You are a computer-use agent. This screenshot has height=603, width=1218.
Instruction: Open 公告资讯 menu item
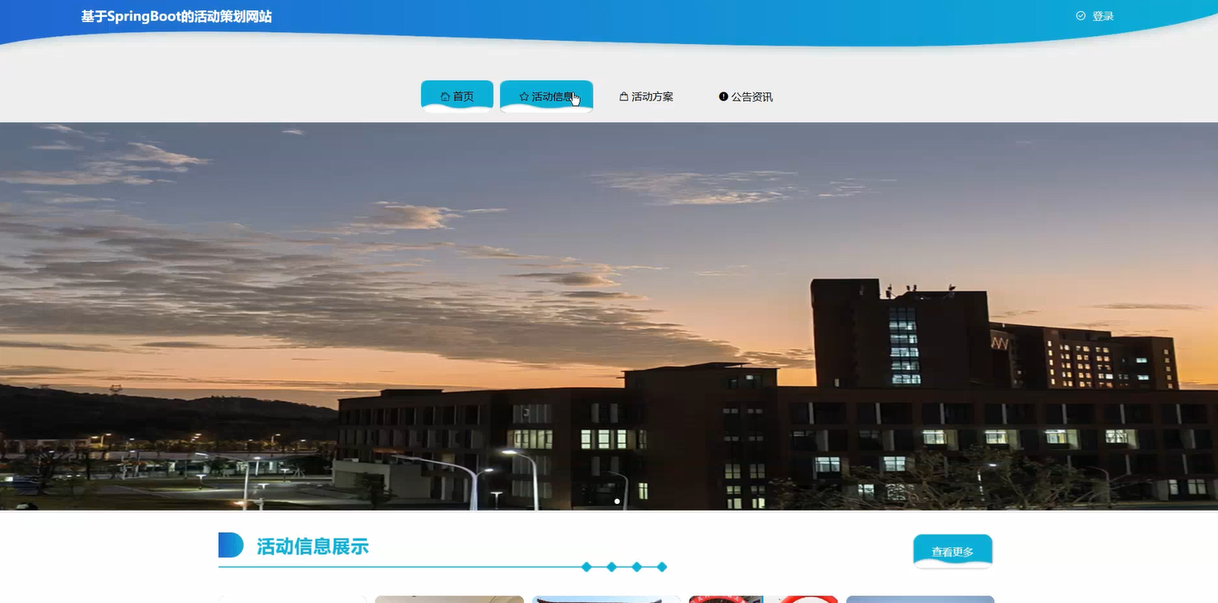click(x=746, y=97)
